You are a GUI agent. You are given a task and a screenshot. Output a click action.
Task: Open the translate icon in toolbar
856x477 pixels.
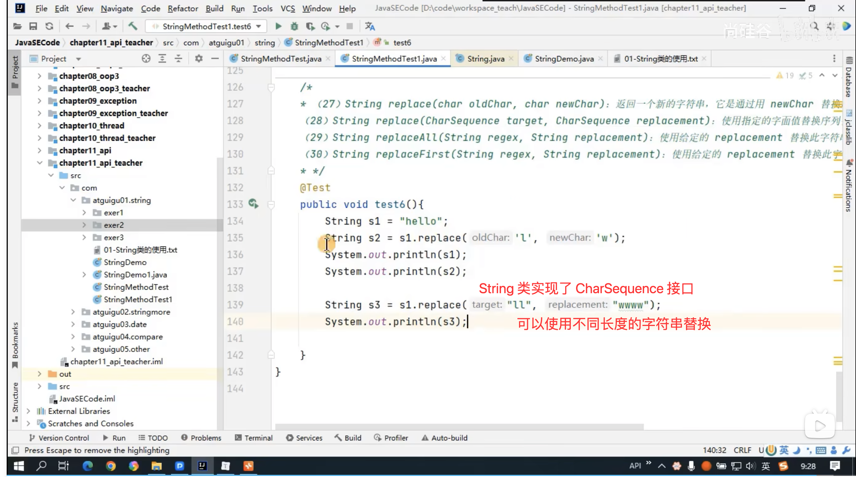click(x=369, y=26)
